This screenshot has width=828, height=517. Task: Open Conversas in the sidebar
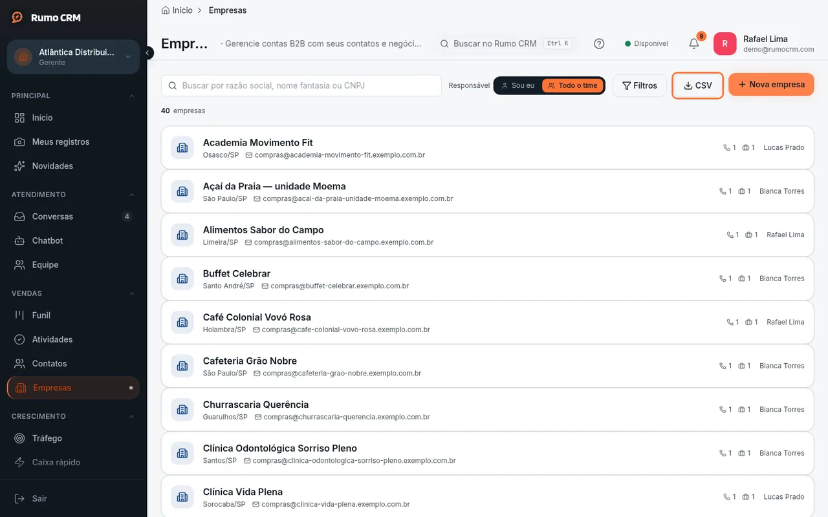(73, 216)
